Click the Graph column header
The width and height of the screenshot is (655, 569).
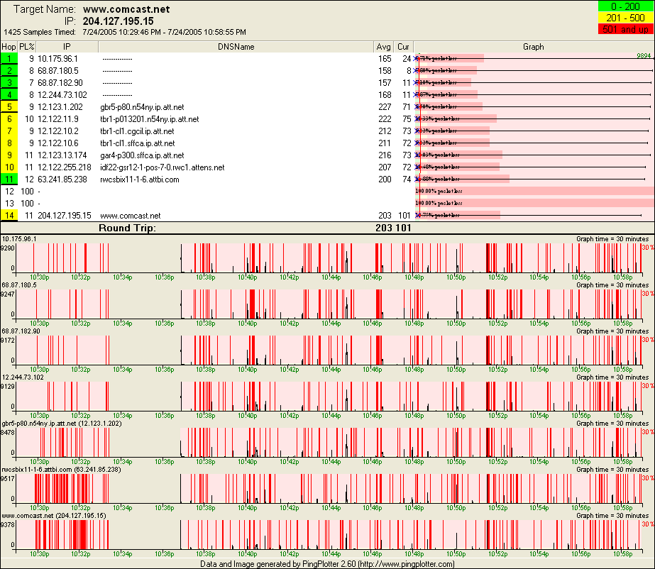[x=534, y=47]
